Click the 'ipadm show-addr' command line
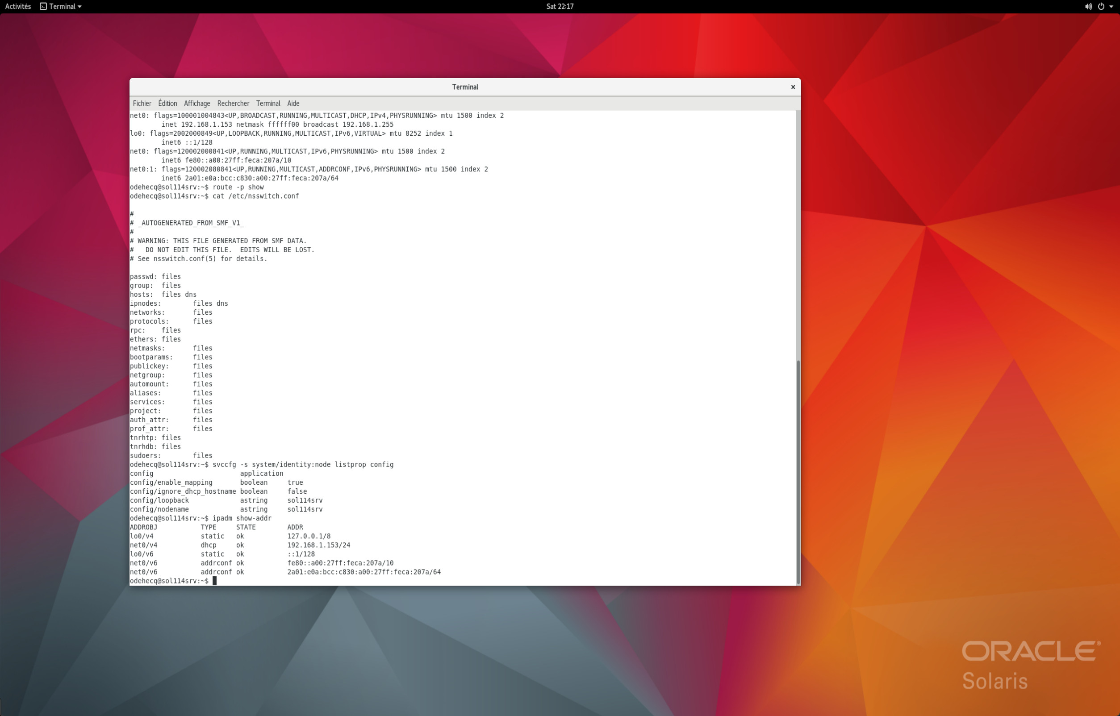1120x716 pixels. (x=242, y=518)
